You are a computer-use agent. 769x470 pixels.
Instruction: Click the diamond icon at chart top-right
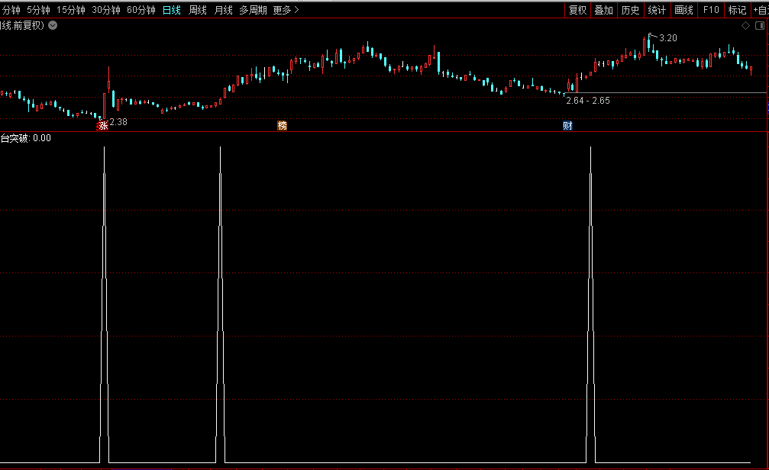click(745, 25)
